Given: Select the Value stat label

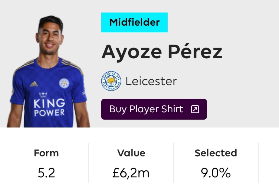Looking at the screenshot, I should (x=131, y=153).
